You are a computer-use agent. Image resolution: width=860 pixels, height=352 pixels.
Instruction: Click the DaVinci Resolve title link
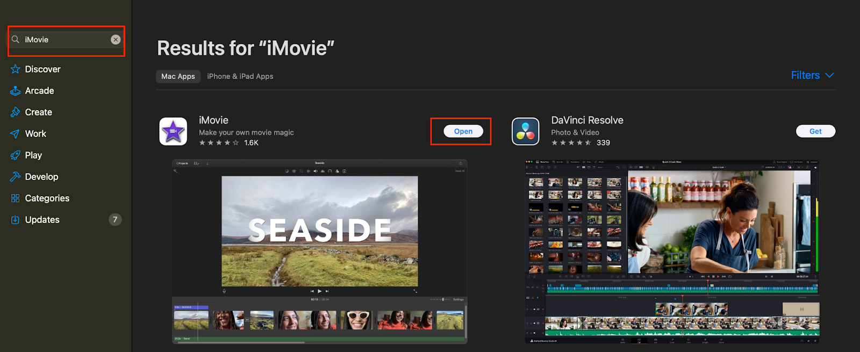(587, 120)
